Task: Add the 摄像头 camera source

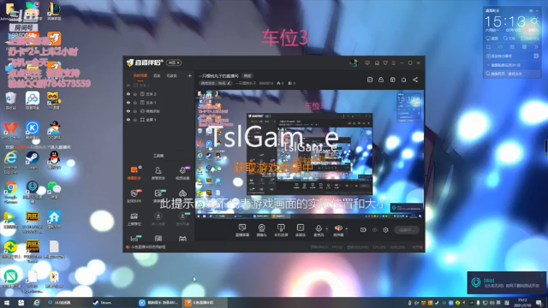Action: [x=261, y=230]
